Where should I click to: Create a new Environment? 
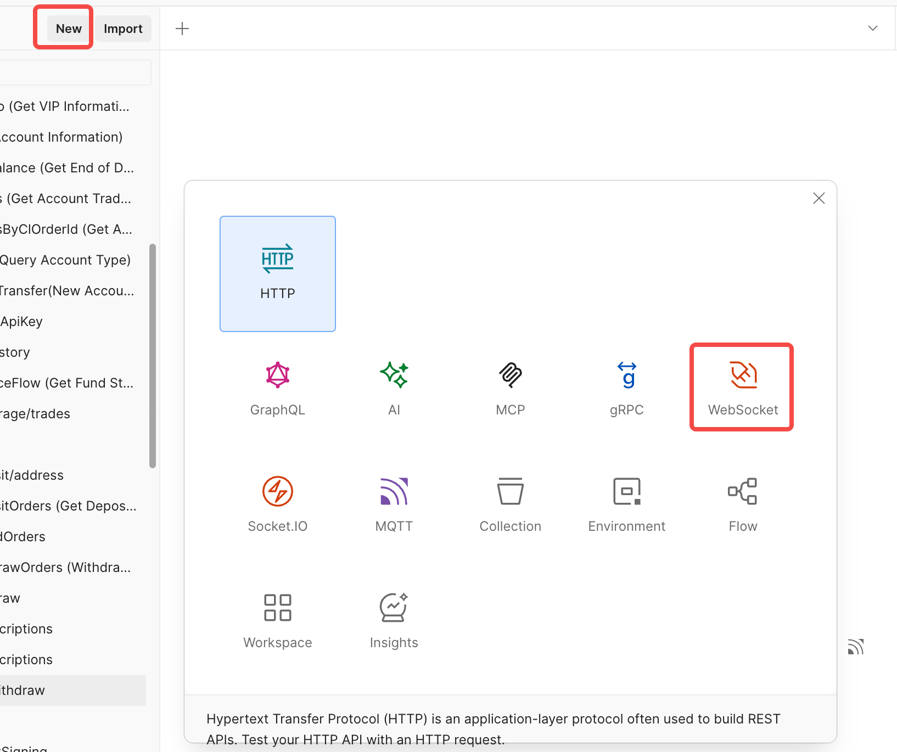pos(626,504)
